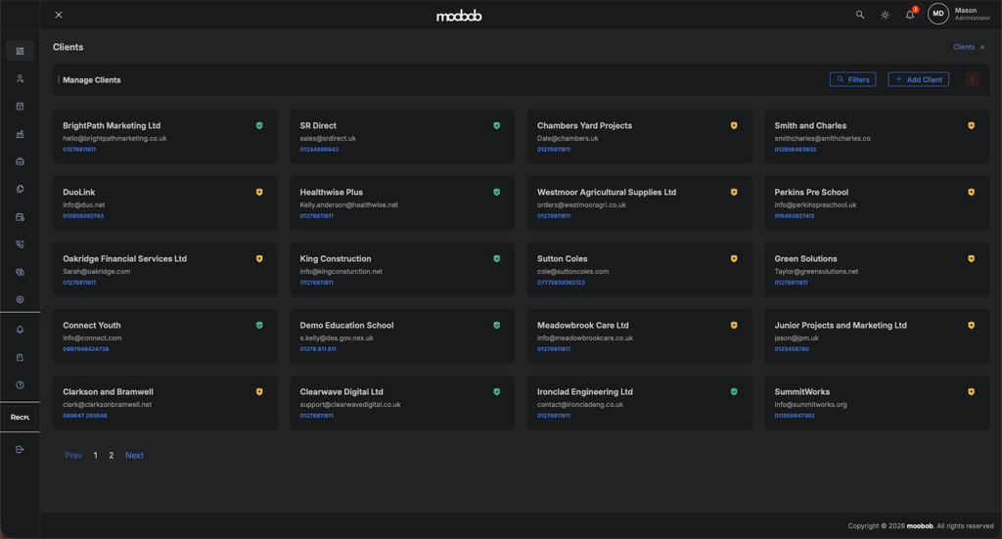
Task: Click the Add Client button
Action: tap(918, 79)
